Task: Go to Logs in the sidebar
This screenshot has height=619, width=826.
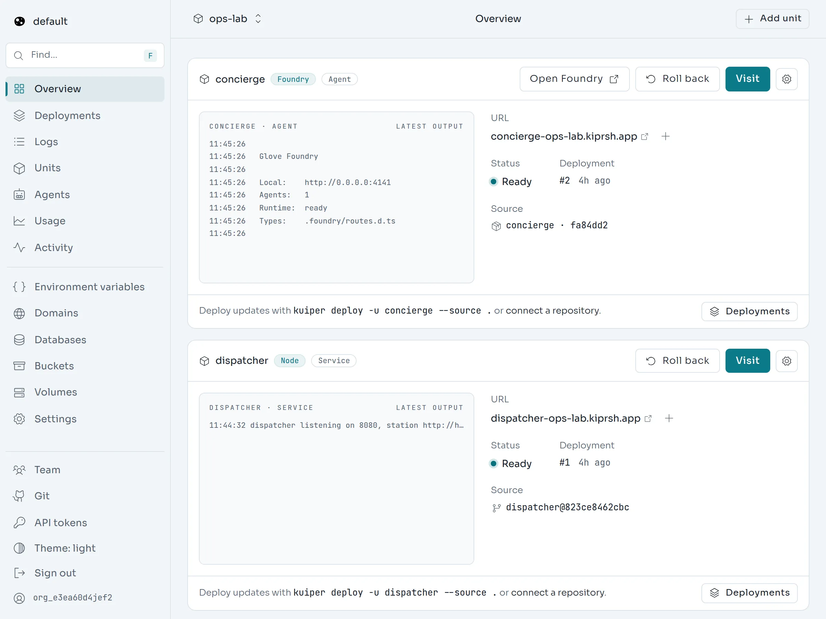Action: click(85, 142)
